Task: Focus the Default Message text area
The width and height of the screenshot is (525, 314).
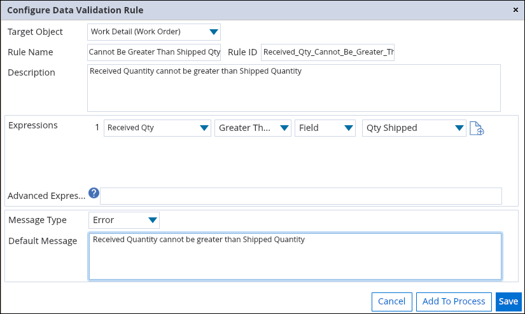Action: [295, 257]
